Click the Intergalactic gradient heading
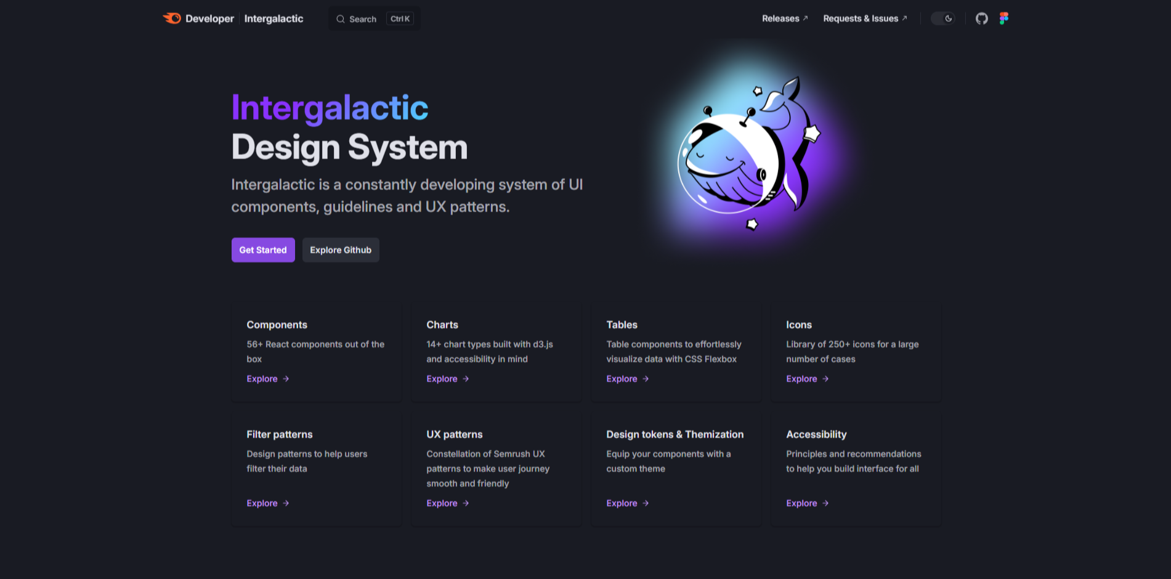1171x579 pixels. click(x=330, y=108)
